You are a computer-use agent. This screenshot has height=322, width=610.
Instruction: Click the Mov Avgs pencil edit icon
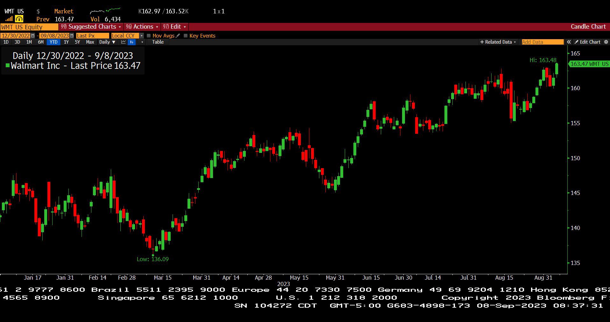point(178,36)
